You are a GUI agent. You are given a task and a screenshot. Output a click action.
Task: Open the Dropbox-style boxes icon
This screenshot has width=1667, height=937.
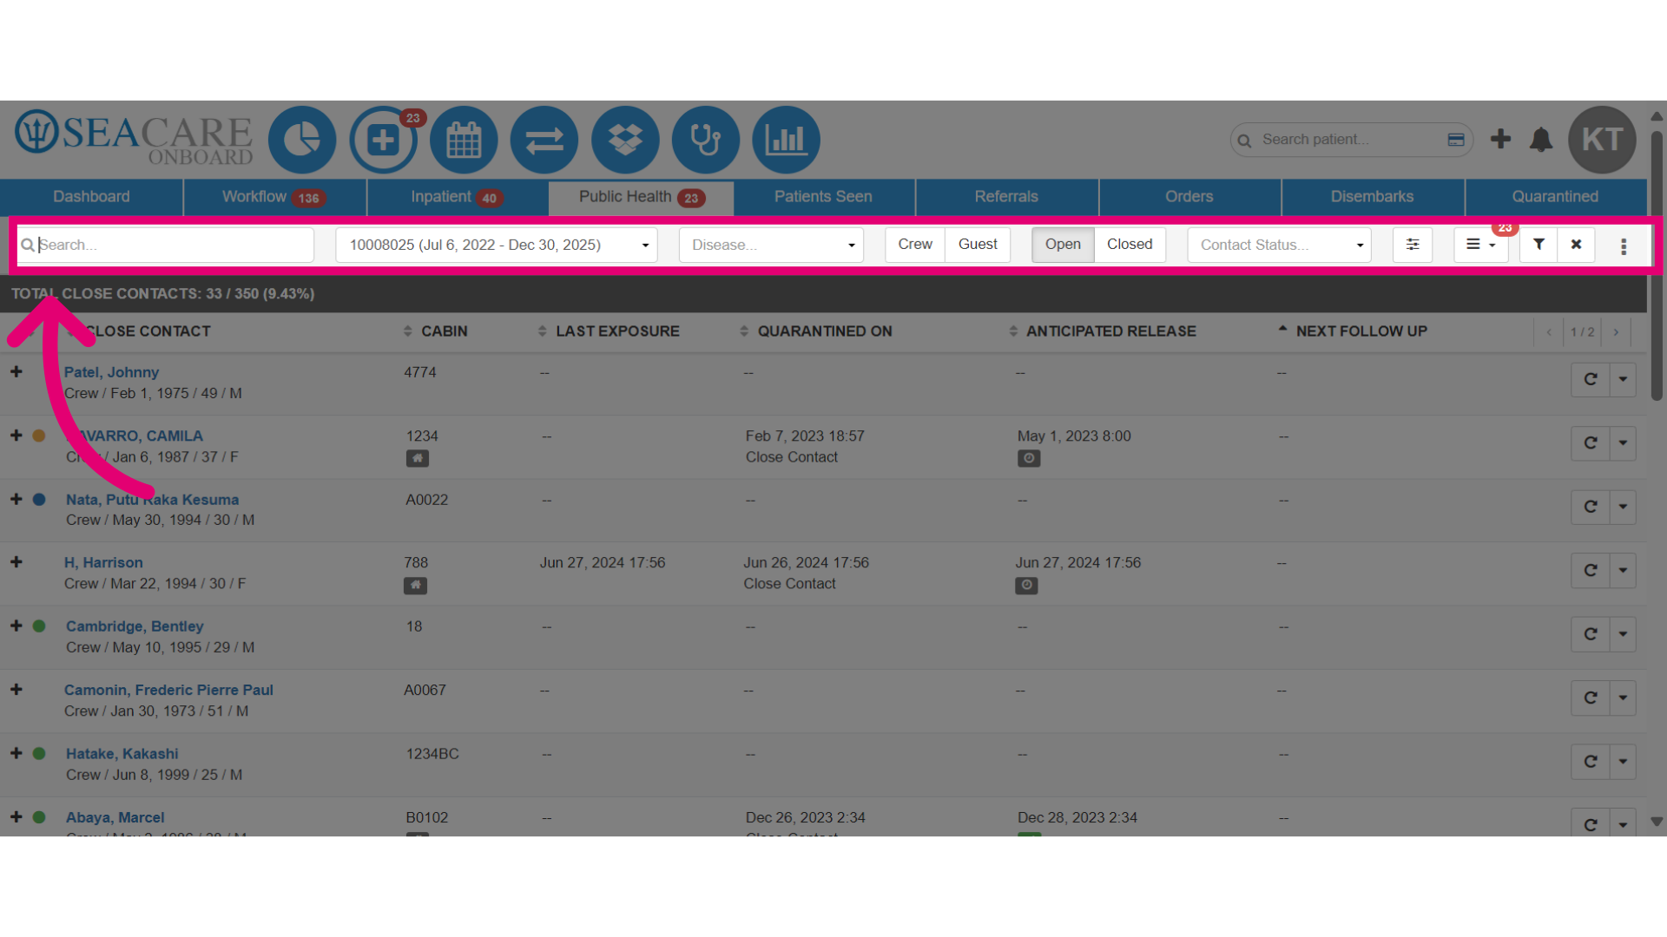pyautogui.click(x=625, y=140)
